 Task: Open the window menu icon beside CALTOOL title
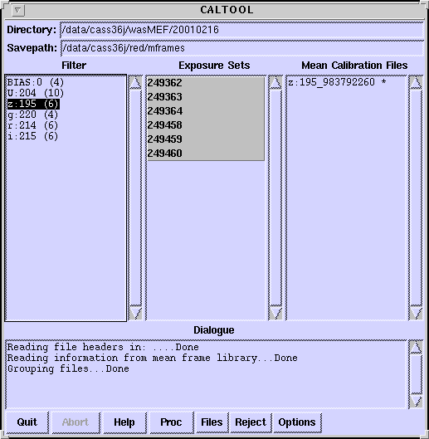click(18, 10)
